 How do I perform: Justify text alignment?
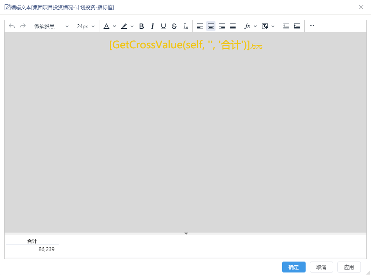coord(233,26)
